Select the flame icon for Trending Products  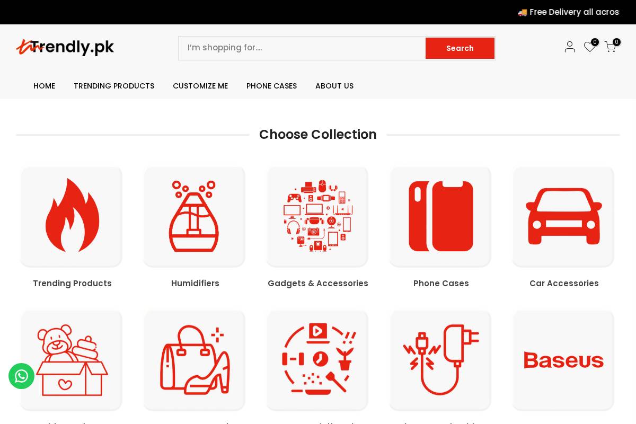pyautogui.click(x=72, y=216)
